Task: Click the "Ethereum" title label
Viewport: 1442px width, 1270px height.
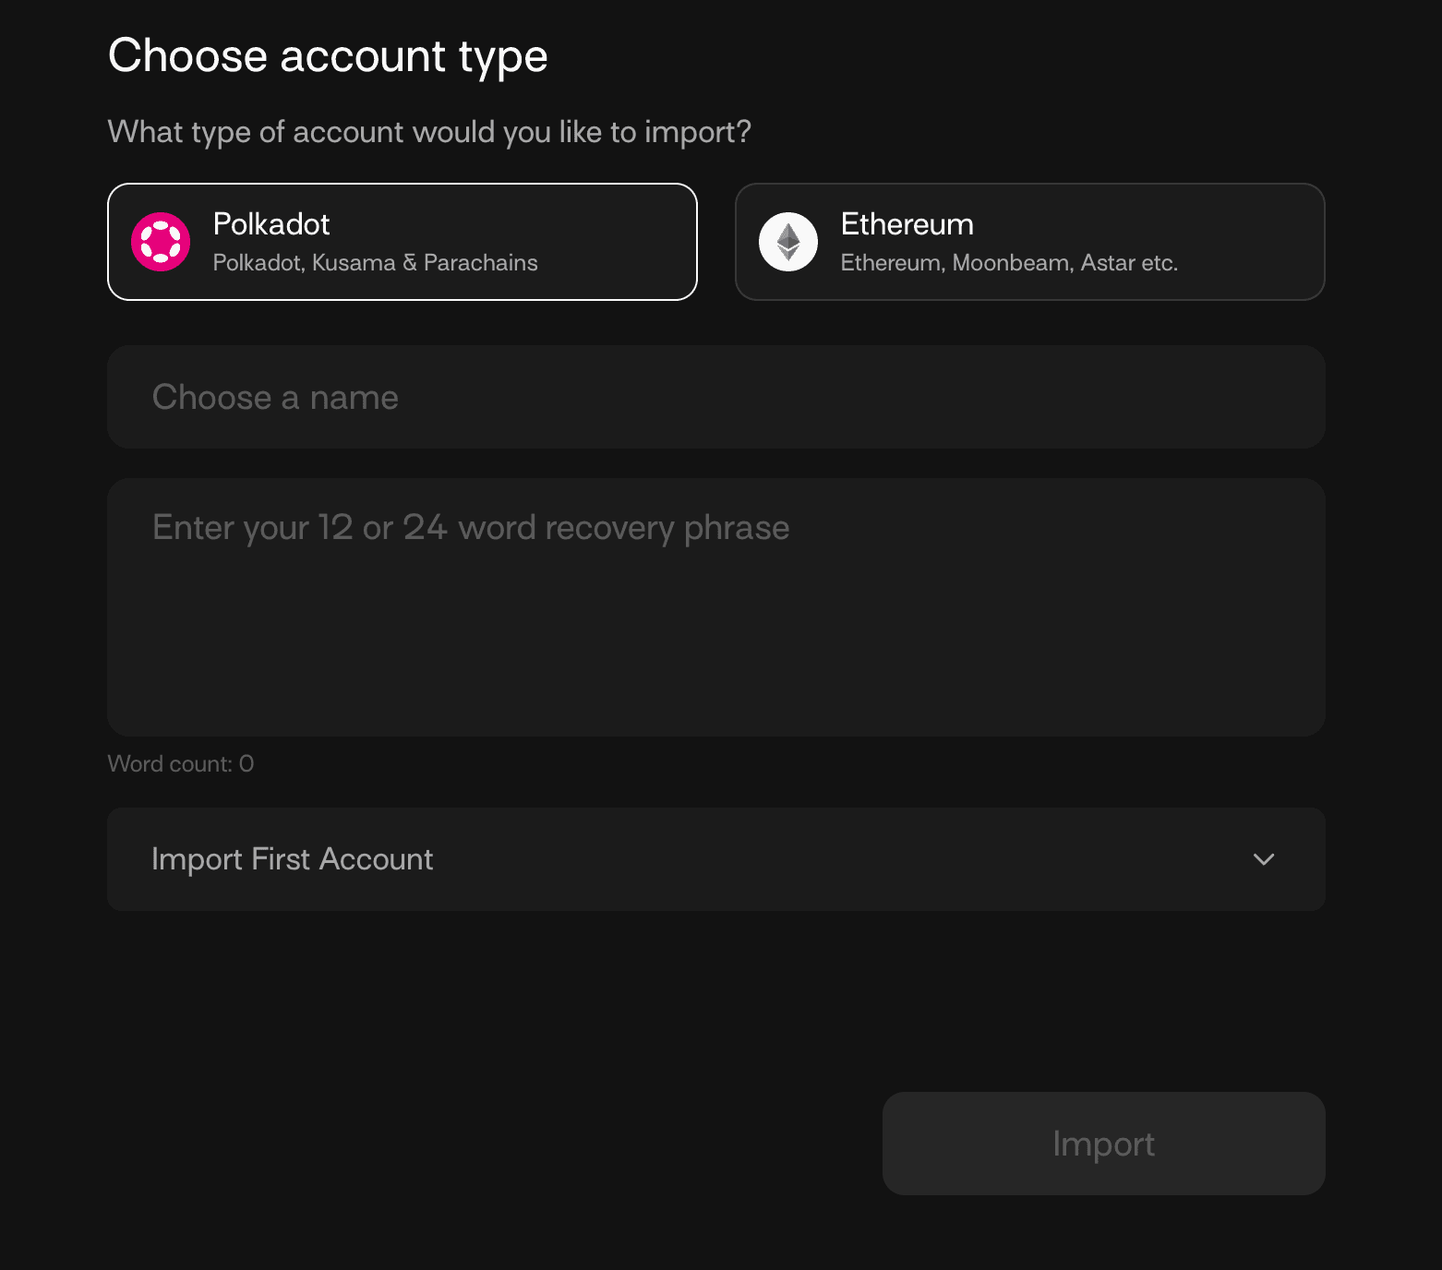Action: click(x=907, y=224)
